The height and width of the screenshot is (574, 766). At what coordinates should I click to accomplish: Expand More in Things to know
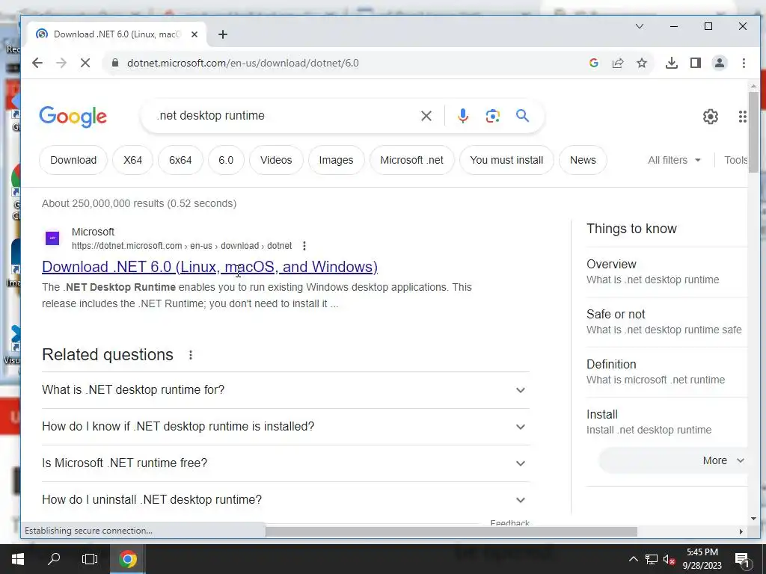(x=674, y=460)
